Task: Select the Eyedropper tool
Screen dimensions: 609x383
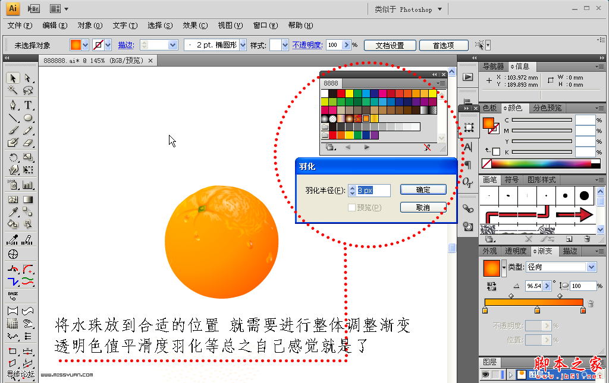Action: click(13, 211)
